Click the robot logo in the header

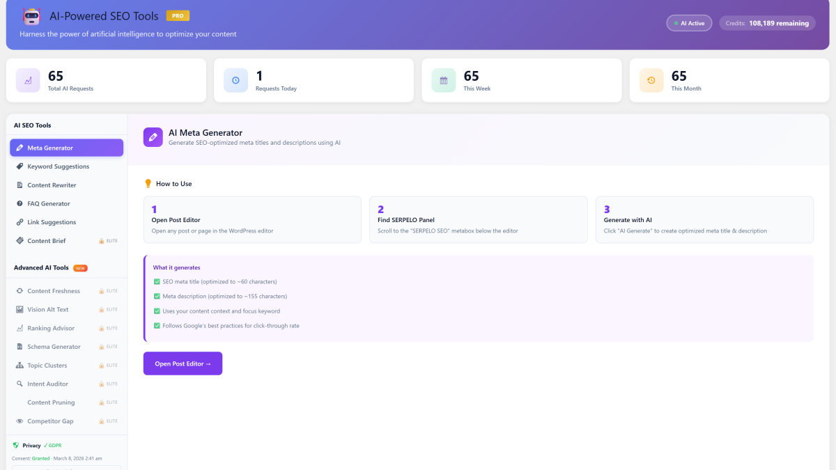pos(31,16)
